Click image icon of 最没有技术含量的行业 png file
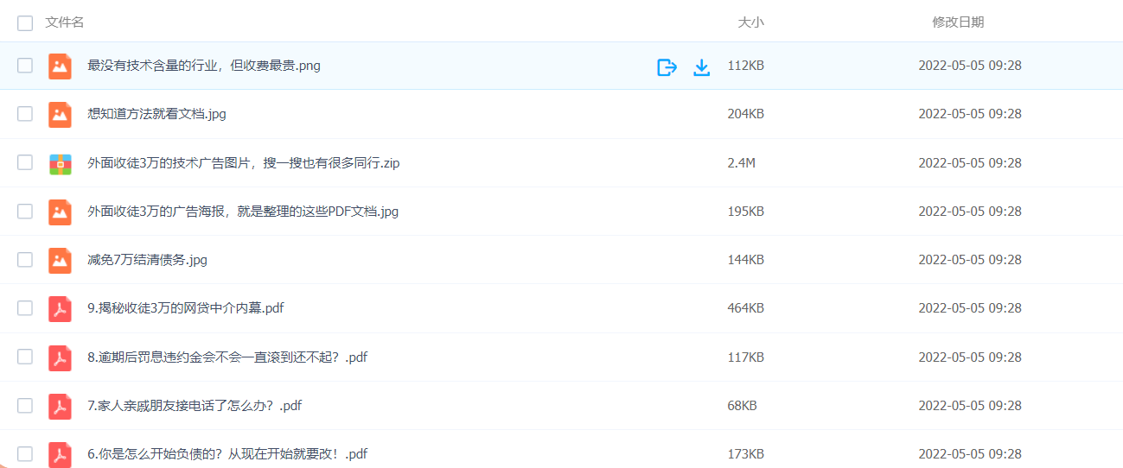1123x468 pixels. click(x=60, y=66)
